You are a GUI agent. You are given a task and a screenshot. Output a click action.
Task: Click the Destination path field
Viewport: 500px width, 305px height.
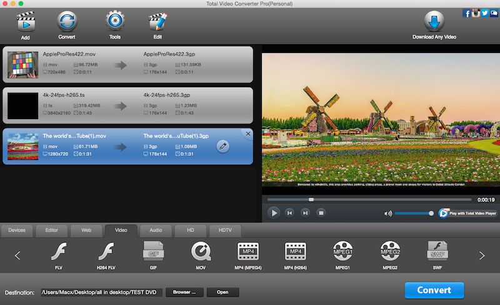coord(102,293)
